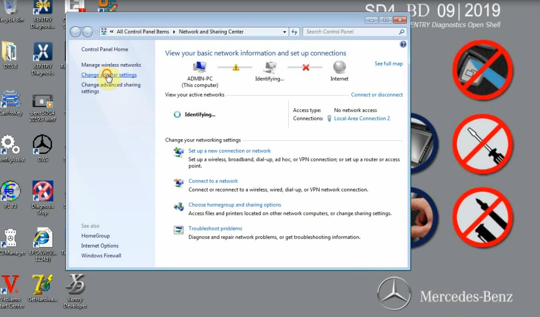Select All Control Panel Items breadcrumb
The width and height of the screenshot is (540, 317).
(143, 32)
